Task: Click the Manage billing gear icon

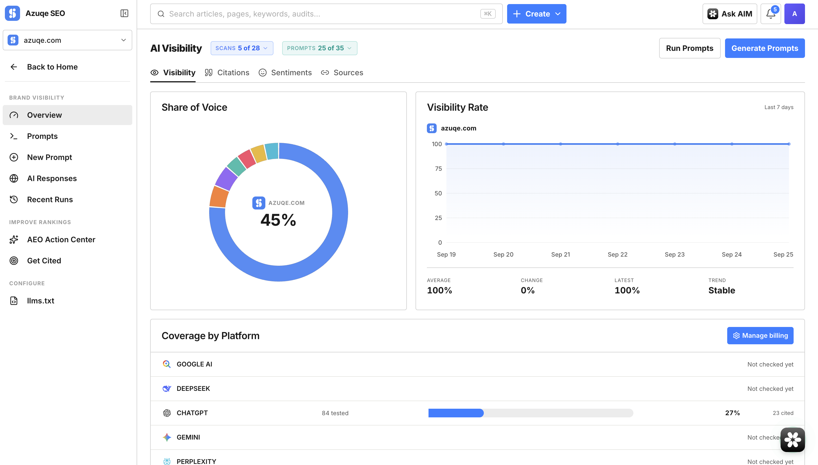Action: 736,336
